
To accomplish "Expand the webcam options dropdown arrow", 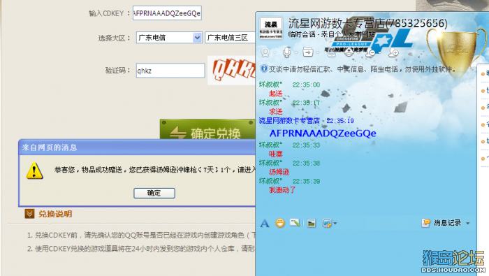I will pyautogui.click(x=275, y=52).
